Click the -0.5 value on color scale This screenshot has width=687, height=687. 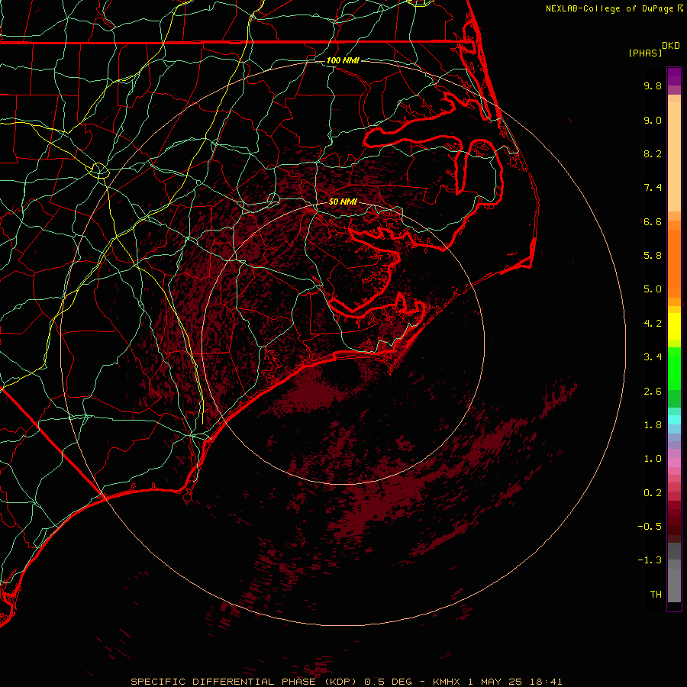tap(650, 527)
